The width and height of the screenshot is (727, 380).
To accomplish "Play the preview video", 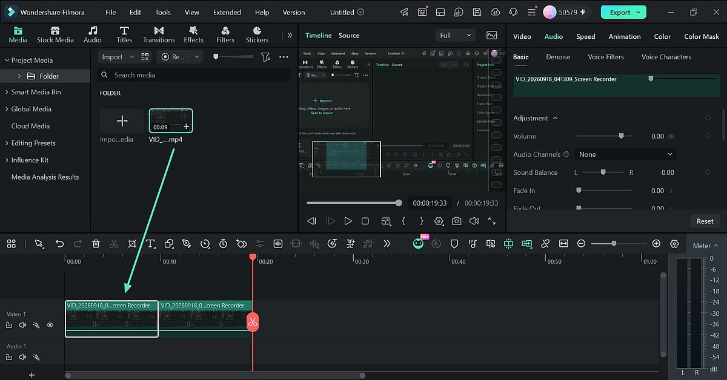I will coord(348,221).
